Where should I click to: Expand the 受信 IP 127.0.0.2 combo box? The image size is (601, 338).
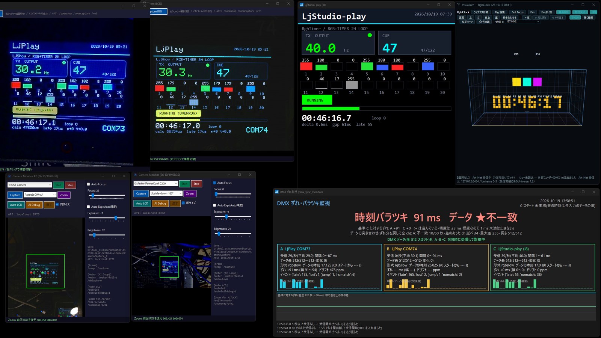pyautogui.click(x=522, y=22)
